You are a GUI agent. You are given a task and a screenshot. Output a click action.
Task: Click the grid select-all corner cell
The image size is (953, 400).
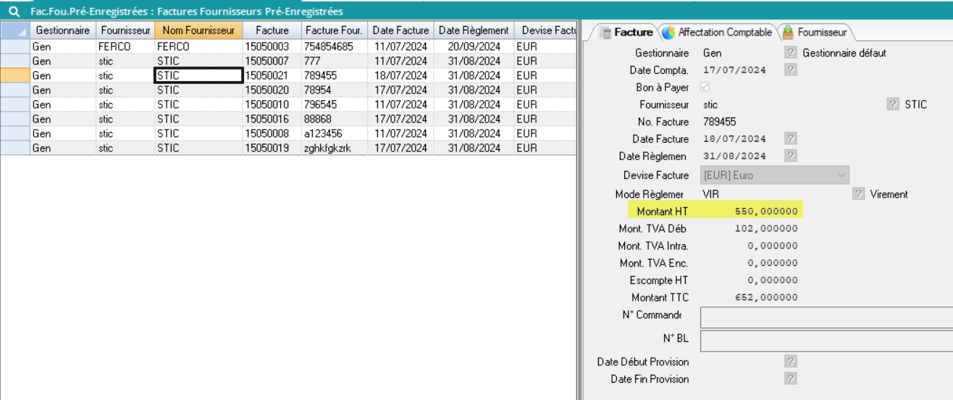[x=15, y=30]
